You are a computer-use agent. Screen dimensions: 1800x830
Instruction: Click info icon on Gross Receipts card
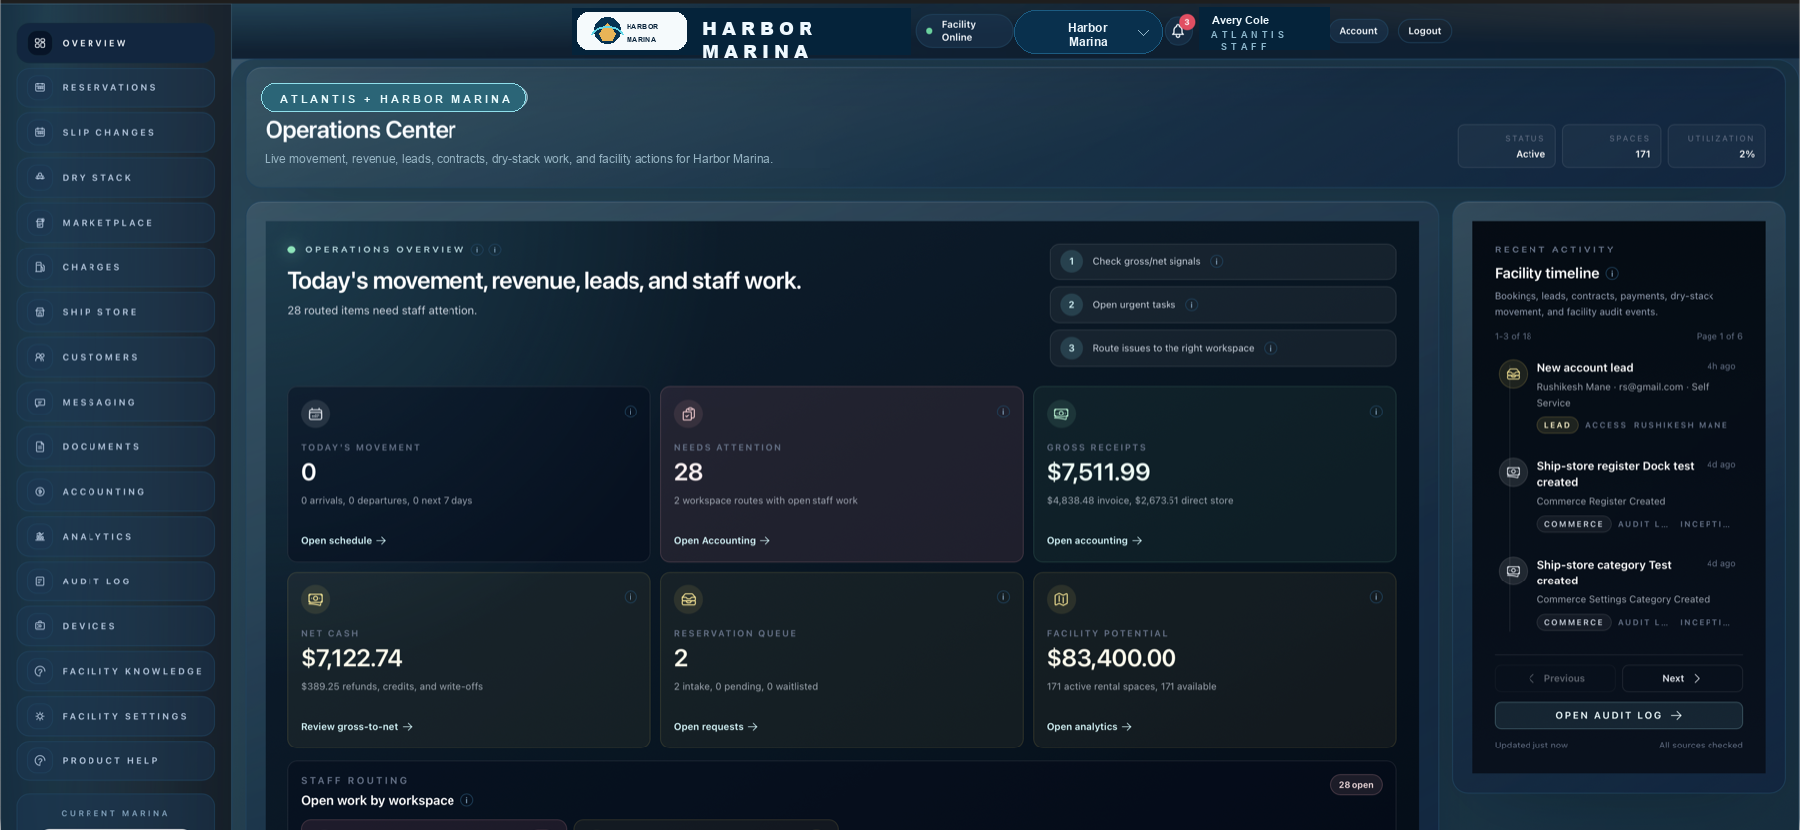1376,412
